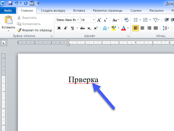Open the Шрифт dialog launcher
Viewport: 174px width, 131px height.
coord(128,36)
